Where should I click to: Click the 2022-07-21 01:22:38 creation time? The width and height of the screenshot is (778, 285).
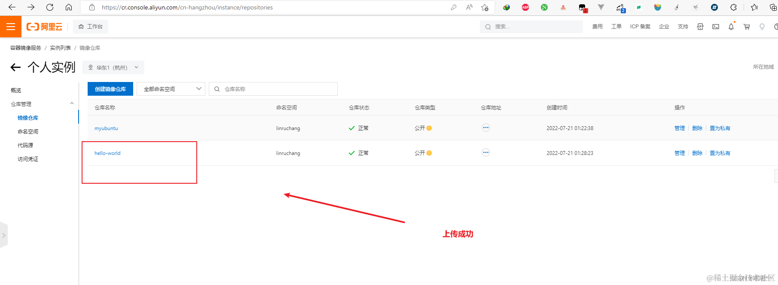pos(570,128)
